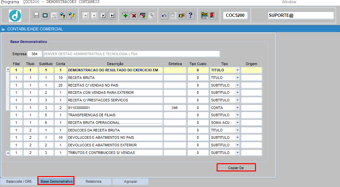
Task: Click the Copiar De button
Action: click(236, 168)
